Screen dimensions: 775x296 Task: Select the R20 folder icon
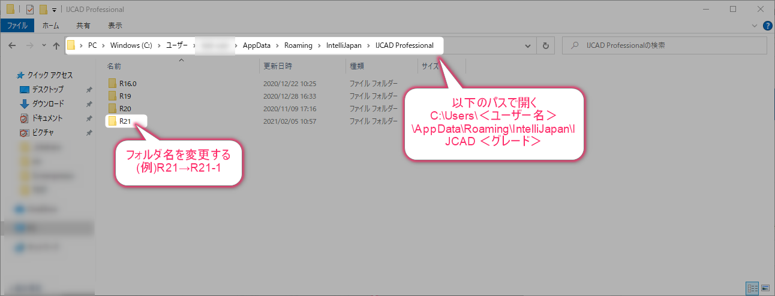coord(112,108)
